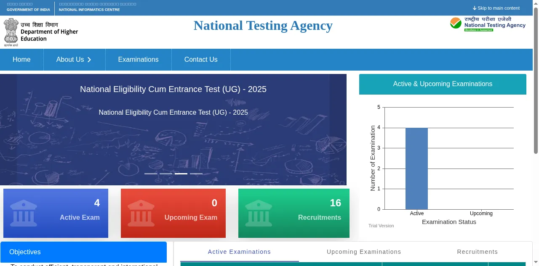Viewport: 539px width, 266px height.
Task: Click the Upcoming Exam card label
Action: coord(191,218)
